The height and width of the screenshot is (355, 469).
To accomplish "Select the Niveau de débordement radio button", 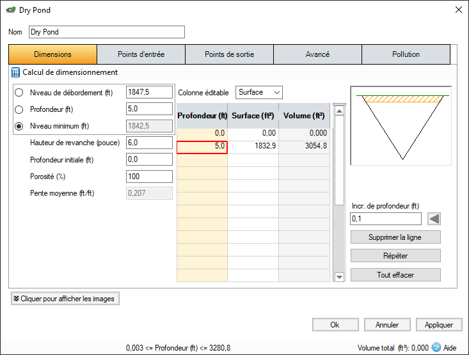I will coord(19,92).
